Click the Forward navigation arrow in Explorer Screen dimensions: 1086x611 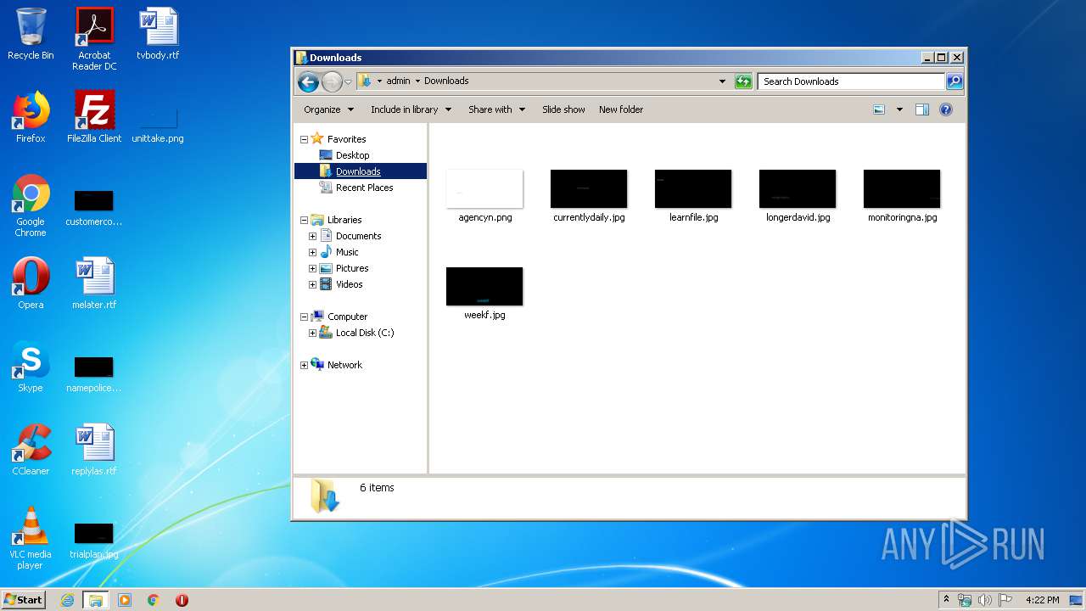click(x=332, y=81)
